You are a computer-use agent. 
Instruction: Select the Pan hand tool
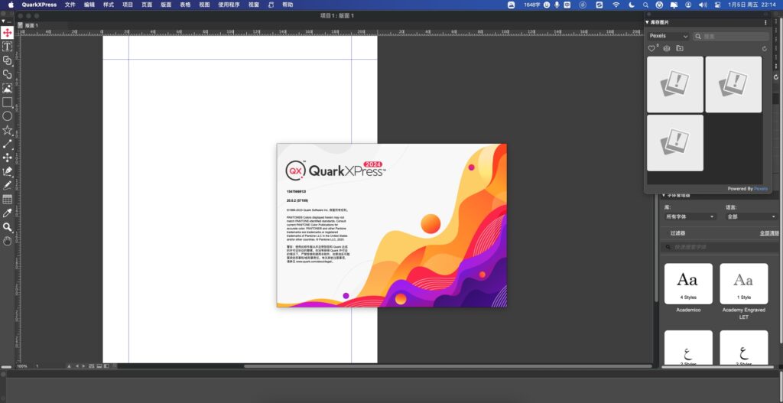coord(7,241)
